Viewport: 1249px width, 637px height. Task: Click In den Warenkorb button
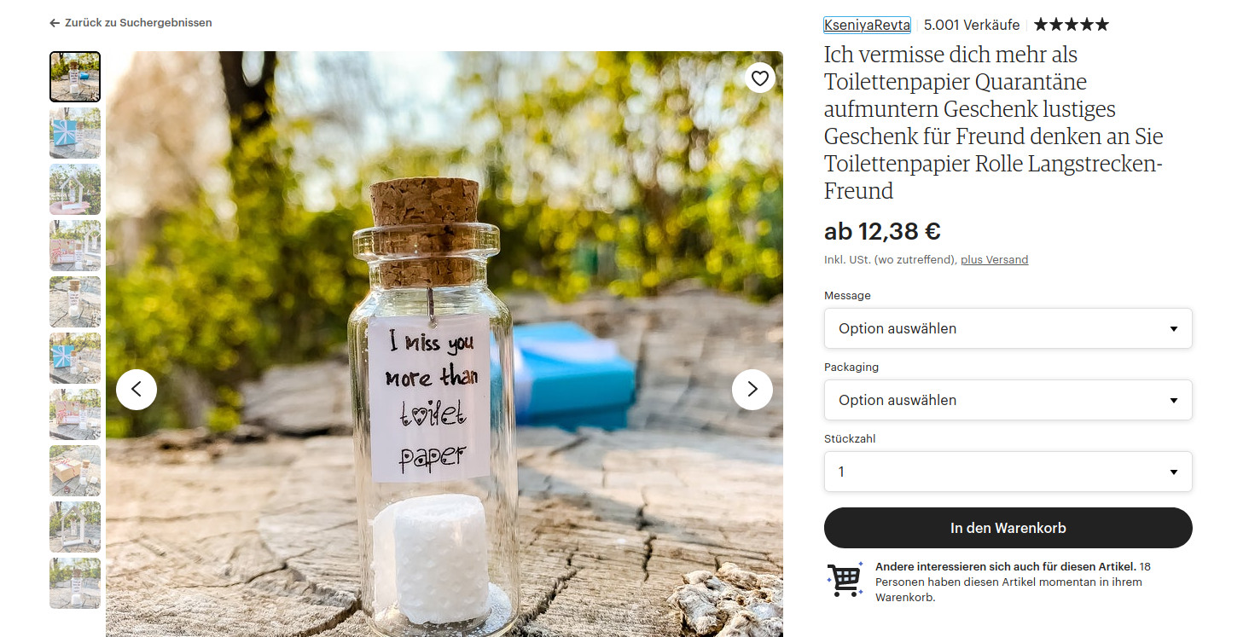click(1008, 528)
